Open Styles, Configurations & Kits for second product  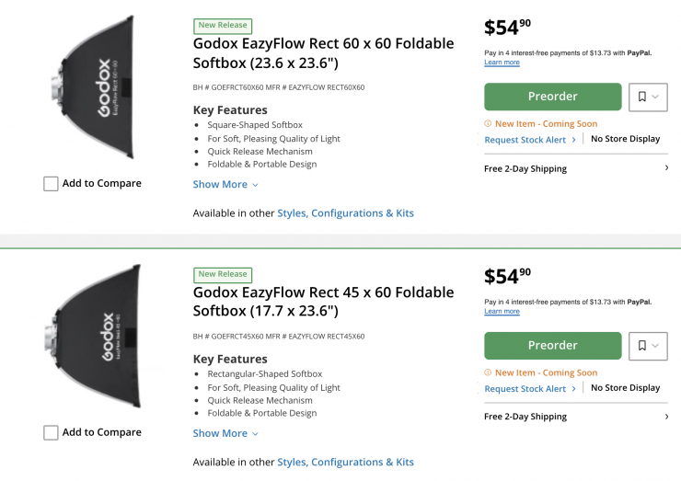click(x=345, y=463)
